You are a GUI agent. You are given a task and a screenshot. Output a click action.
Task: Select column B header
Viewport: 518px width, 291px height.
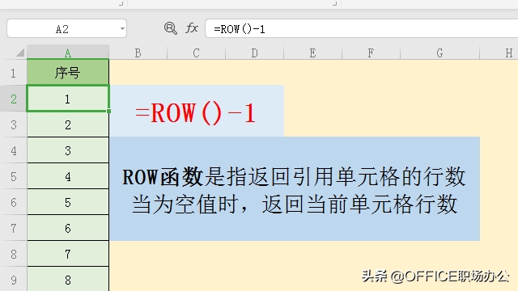pos(138,53)
